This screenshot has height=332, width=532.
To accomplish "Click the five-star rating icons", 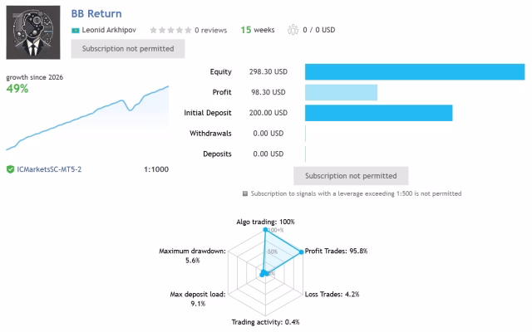I will click(x=170, y=30).
